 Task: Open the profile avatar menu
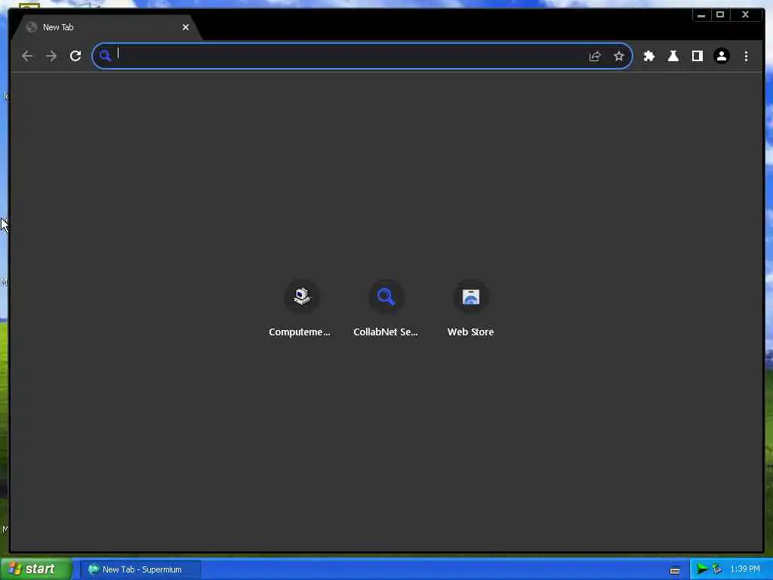coord(721,56)
